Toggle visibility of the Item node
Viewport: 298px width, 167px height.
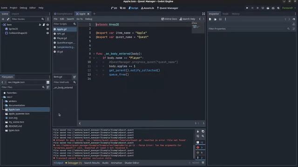(x=47, y=25)
